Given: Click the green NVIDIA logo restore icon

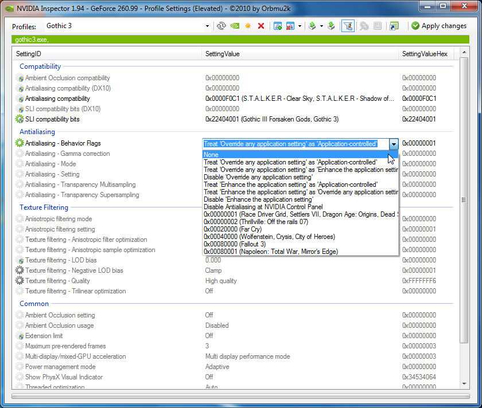Looking at the screenshot, I should click(x=234, y=26).
